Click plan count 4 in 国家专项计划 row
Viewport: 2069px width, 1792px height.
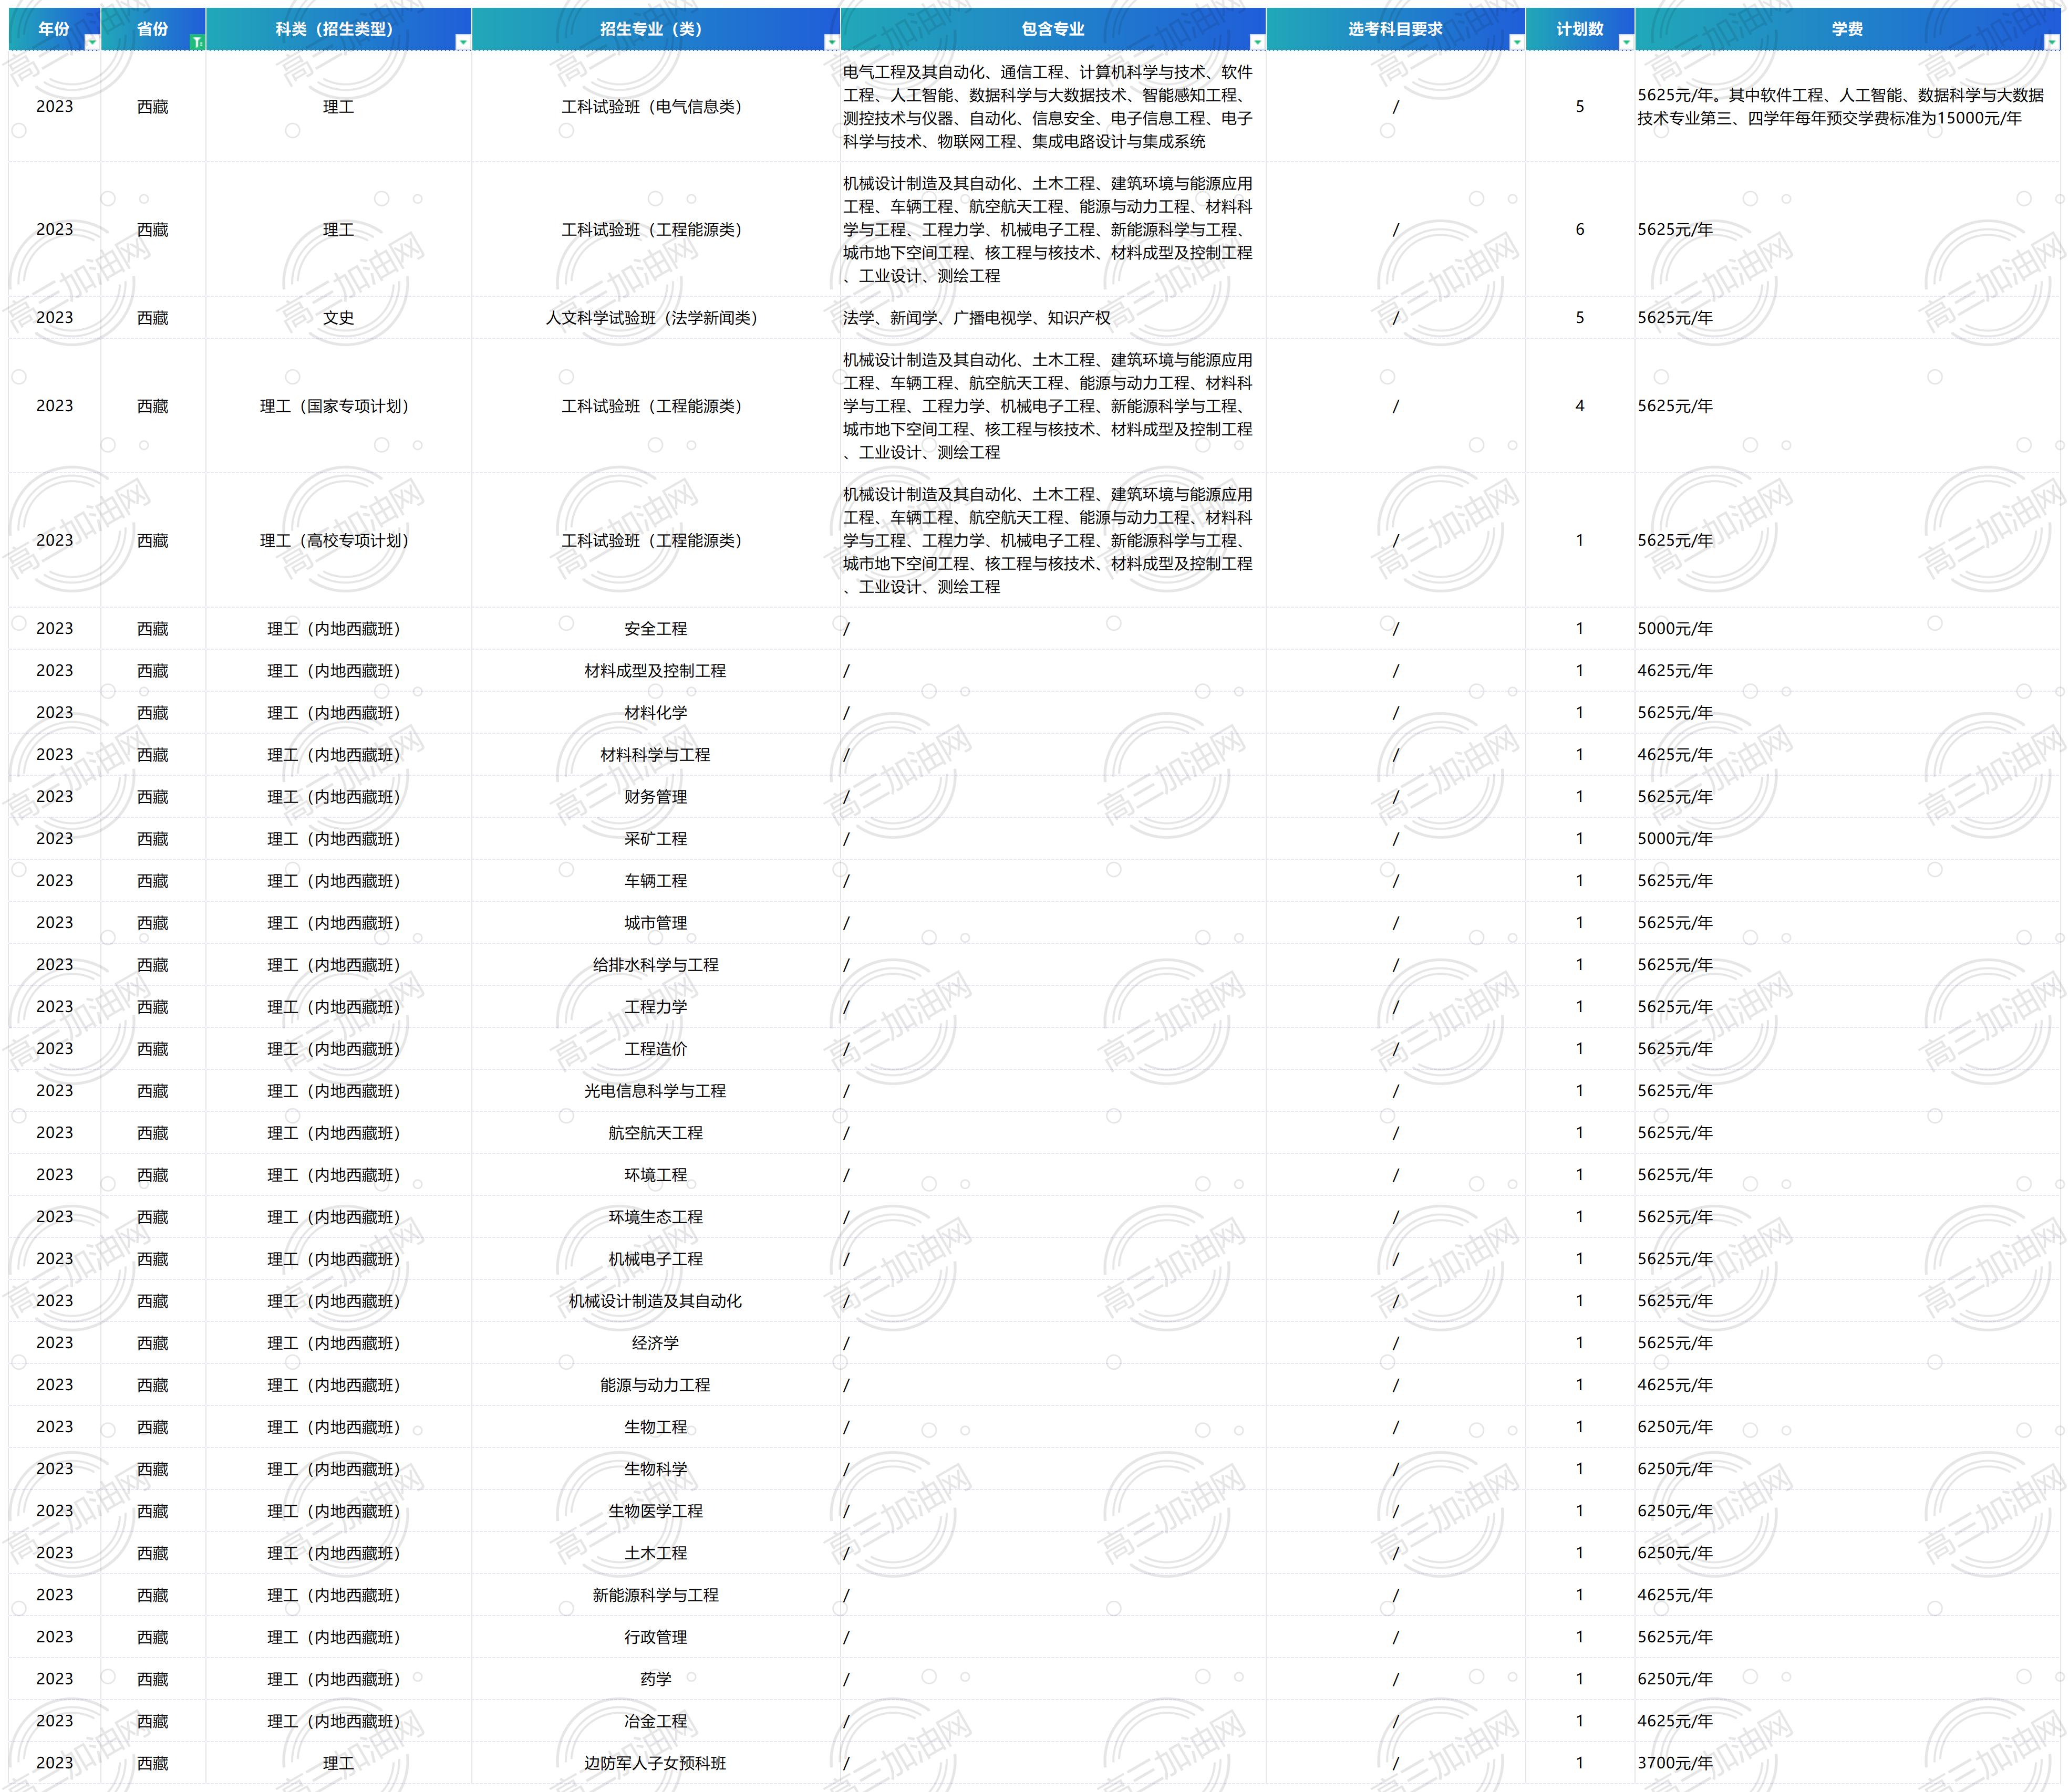(x=1580, y=406)
